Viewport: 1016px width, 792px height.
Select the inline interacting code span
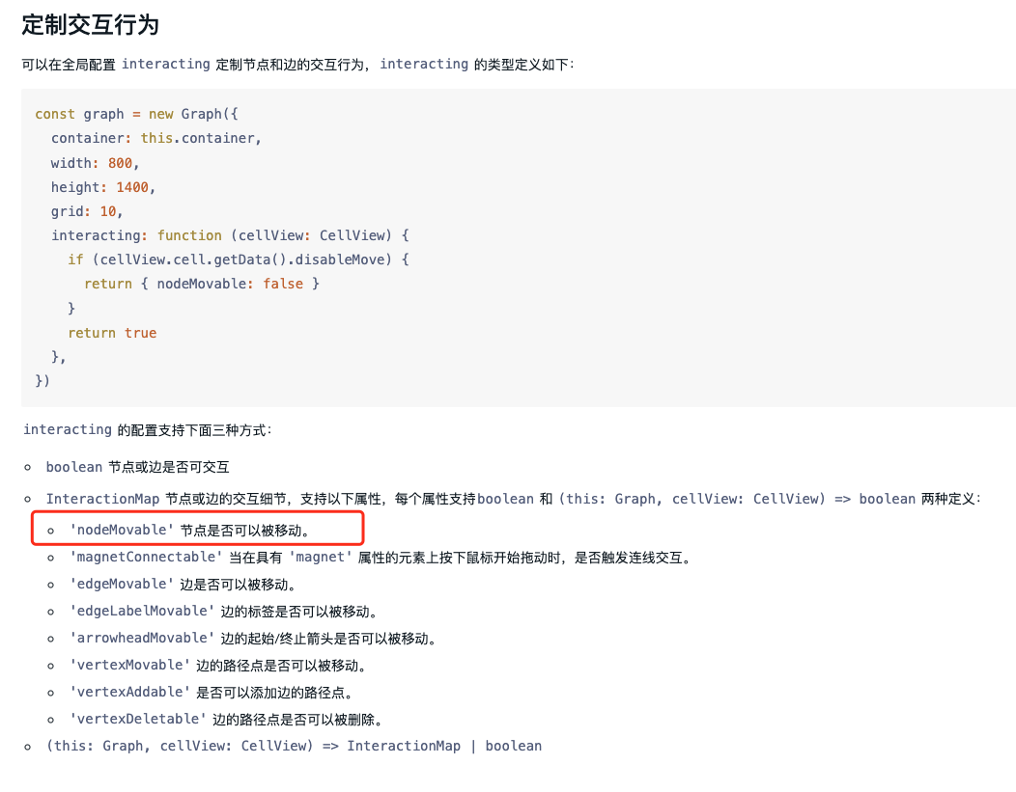165,64
